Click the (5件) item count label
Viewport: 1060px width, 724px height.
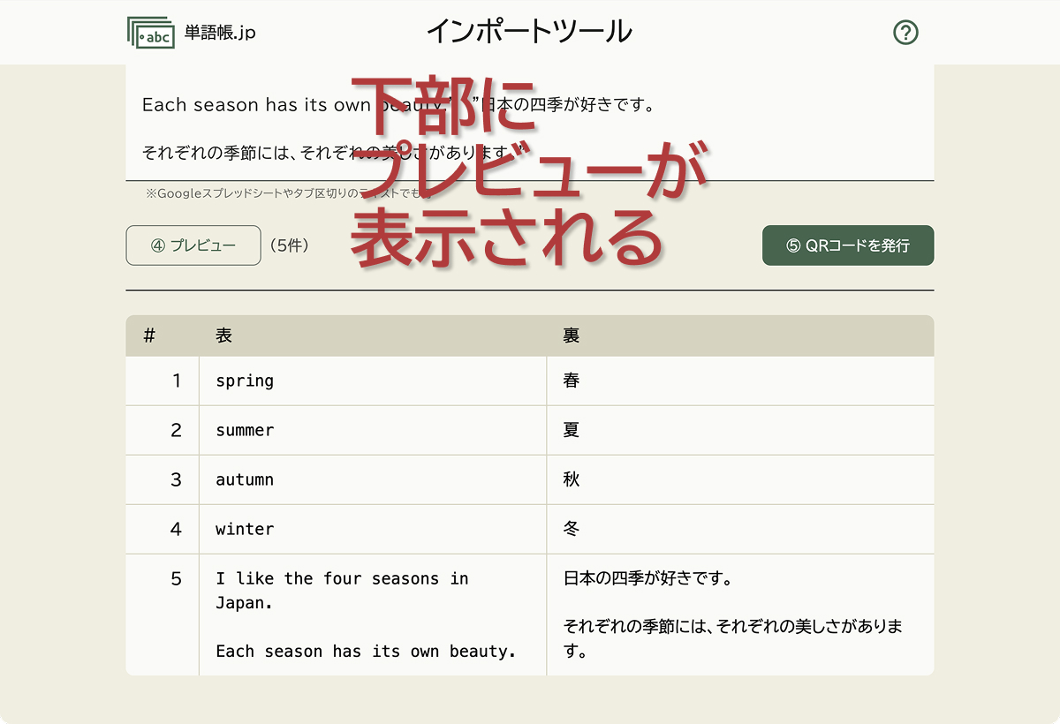point(288,245)
